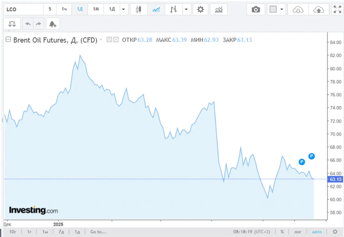Collapse the Brent Oil Futures legend box
344x237 pixels.
click(x=8, y=40)
